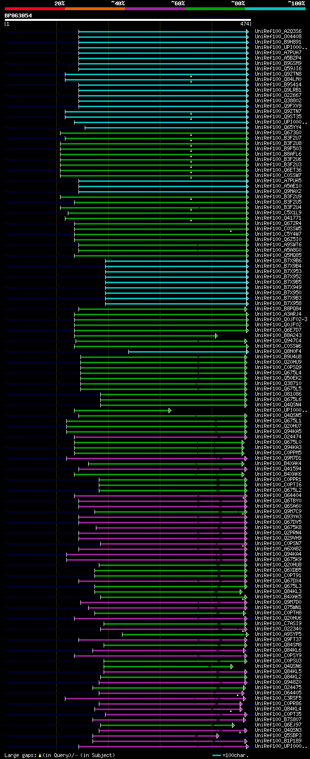The width and height of the screenshot is (310, 759).
Task: Open hit UniRef100_A2Q3S6
Action: coord(279,31)
